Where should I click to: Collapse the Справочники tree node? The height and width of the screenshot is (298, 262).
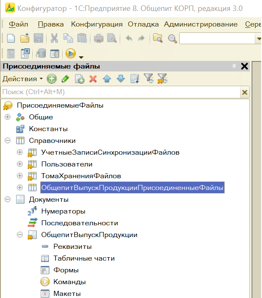coord(8,140)
